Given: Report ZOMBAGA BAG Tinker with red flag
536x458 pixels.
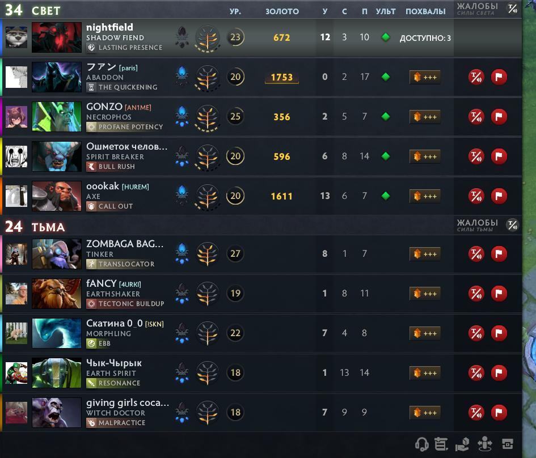Looking at the screenshot, I should click(499, 254).
